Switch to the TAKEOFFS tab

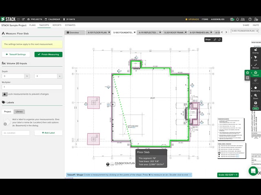(44, 25)
